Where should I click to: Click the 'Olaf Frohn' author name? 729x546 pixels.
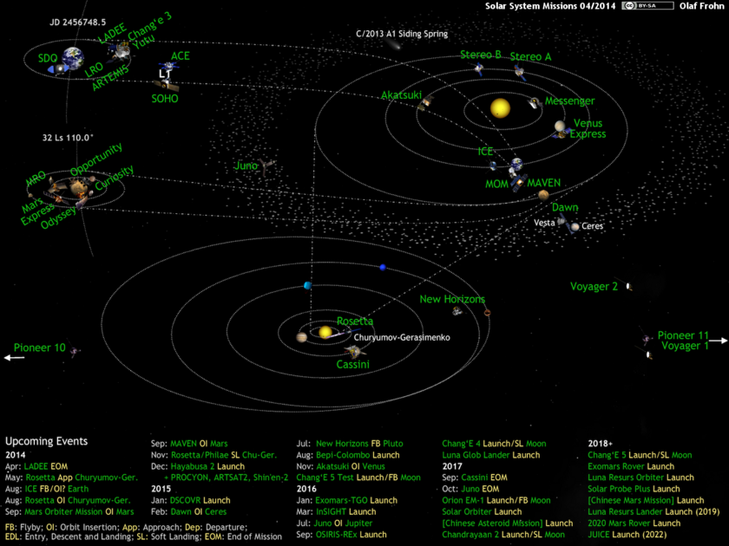pos(702,6)
